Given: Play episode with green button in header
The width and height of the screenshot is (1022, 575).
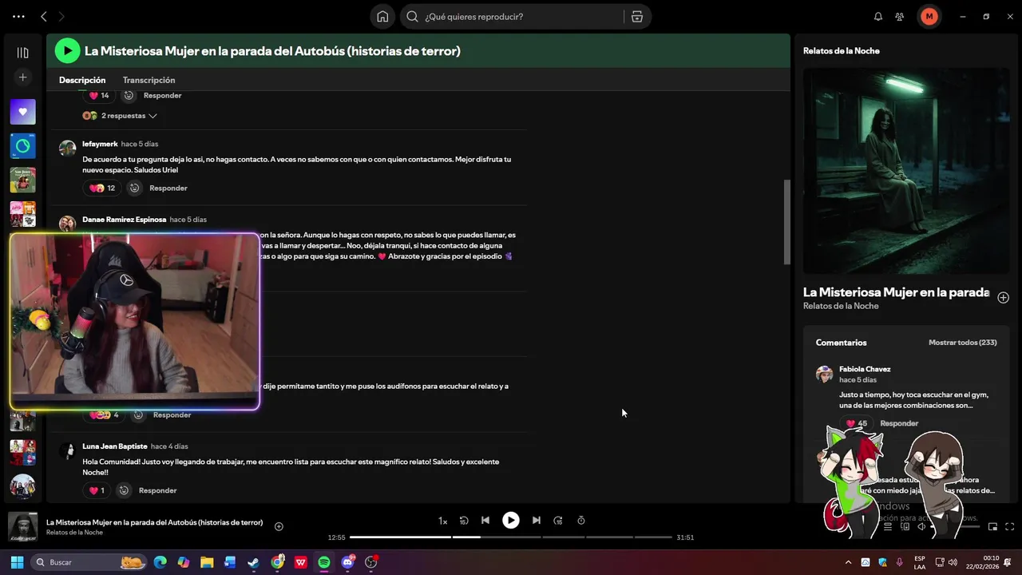Looking at the screenshot, I should 67,51.
